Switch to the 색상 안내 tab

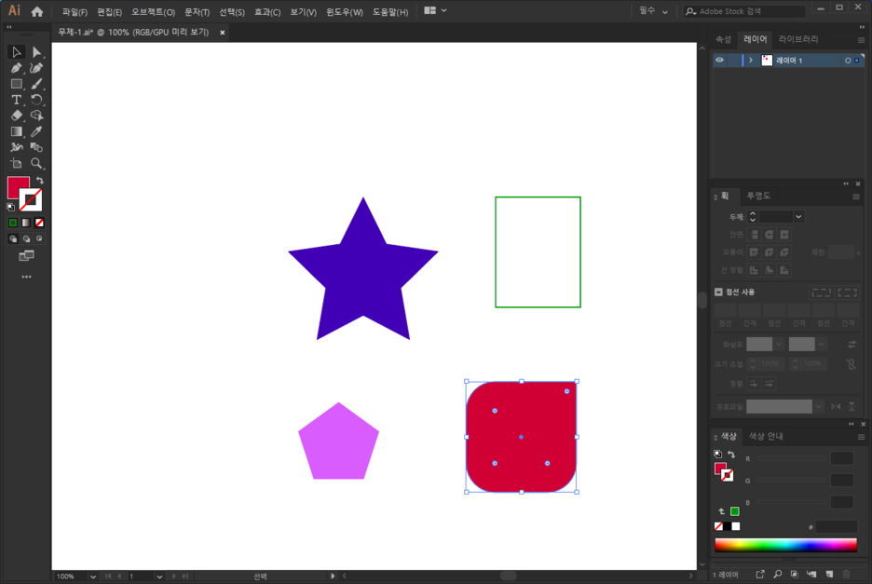[766, 437]
